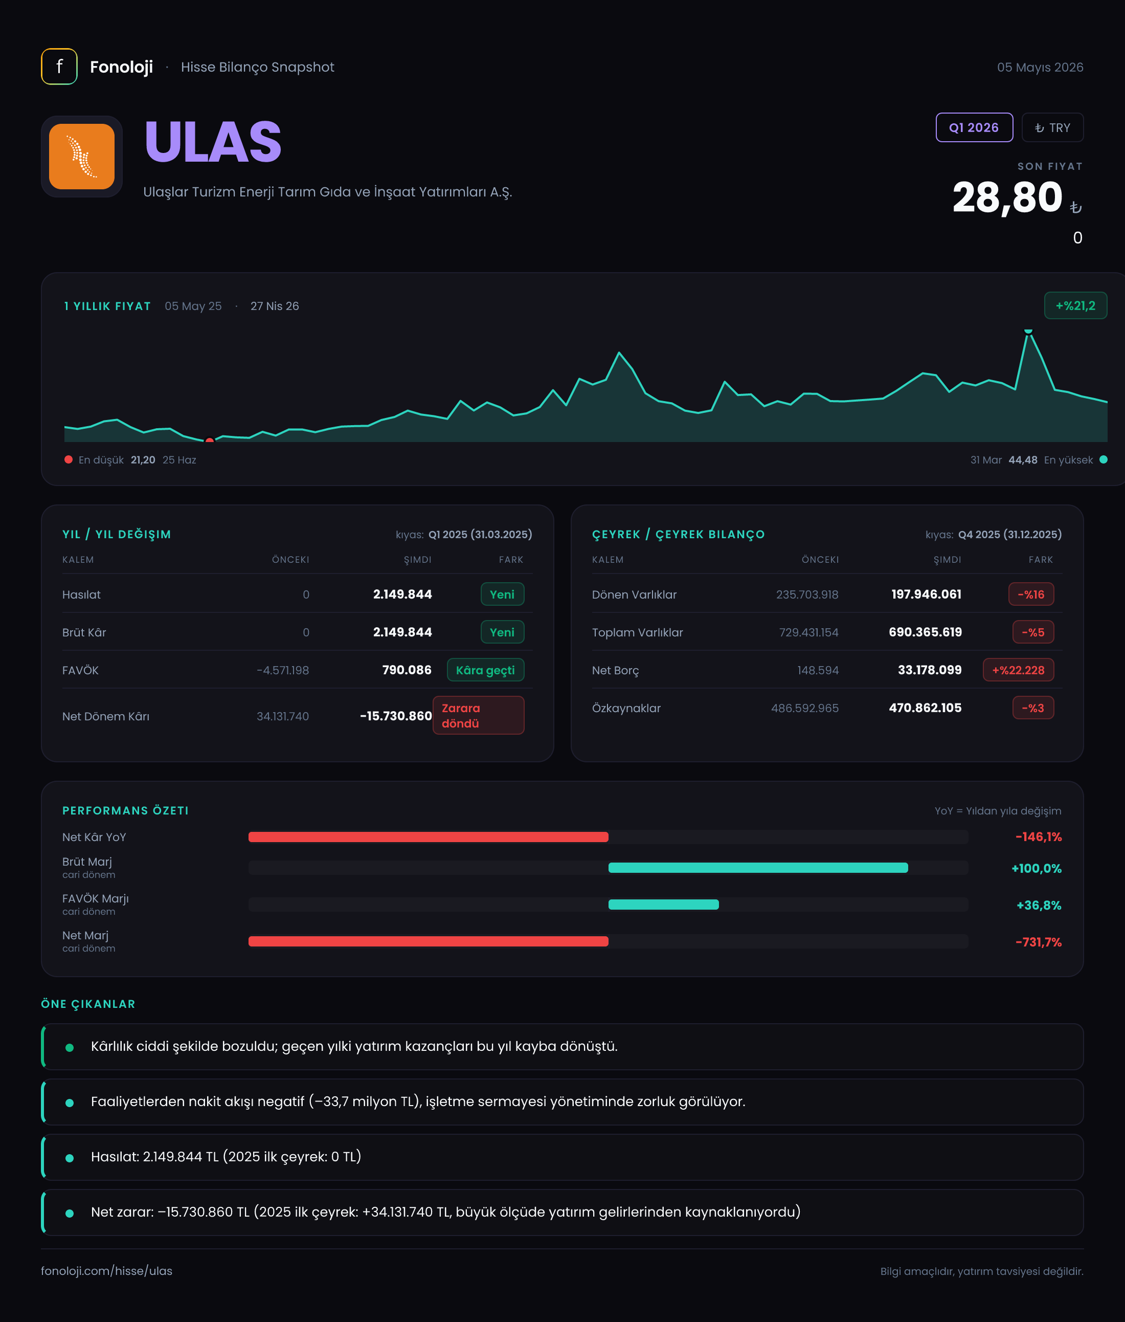Click the bullet dot before 'Kârlılık ciddi'
Image resolution: width=1125 pixels, height=1322 pixels.
coord(70,1048)
